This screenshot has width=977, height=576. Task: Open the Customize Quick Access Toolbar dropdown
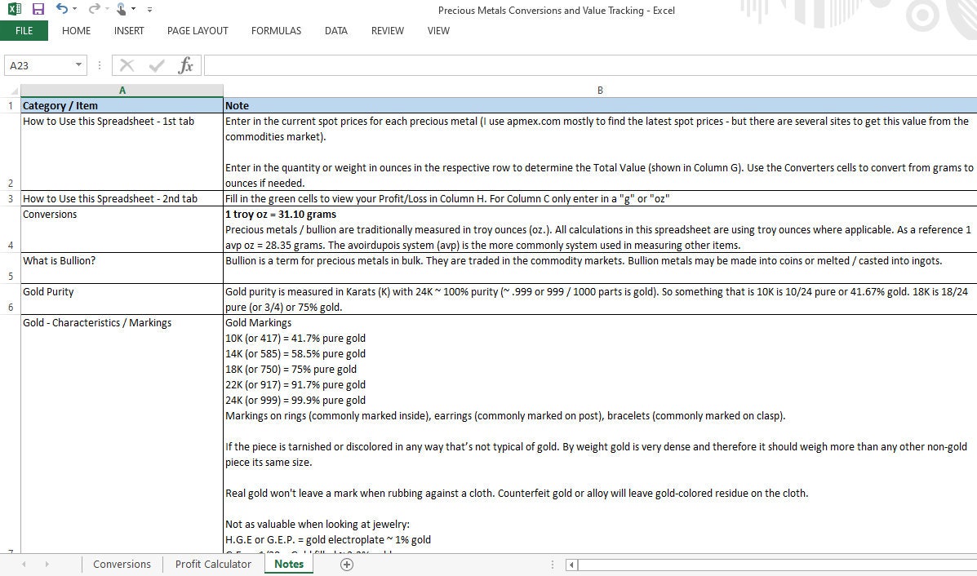tap(149, 10)
